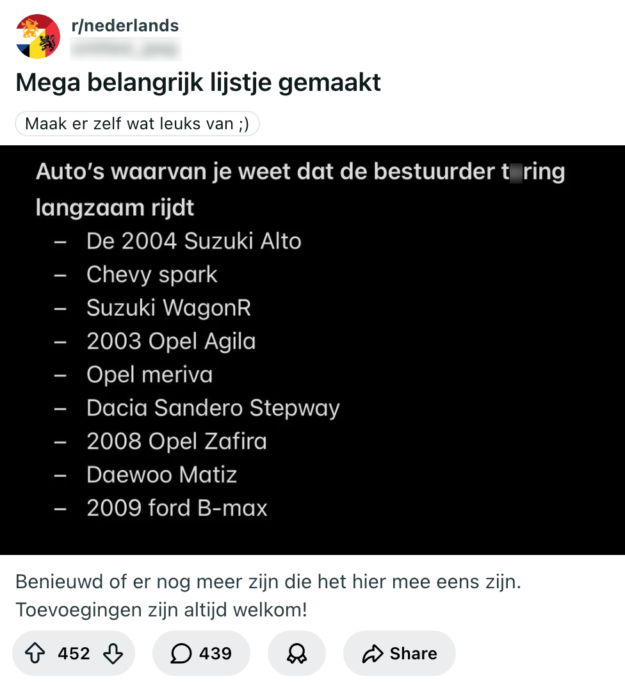This screenshot has height=683, width=625.
Task: Click the Share button label
Action: click(x=416, y=654)
